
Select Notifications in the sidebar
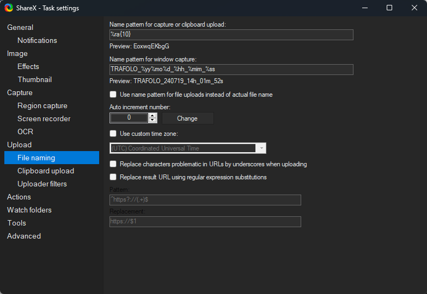[37, 40]
